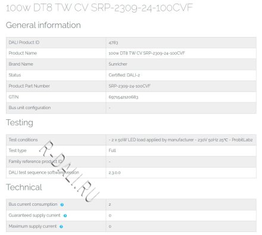Click the Maximum supply current label

pyautogui.click(x=33, y=226)
